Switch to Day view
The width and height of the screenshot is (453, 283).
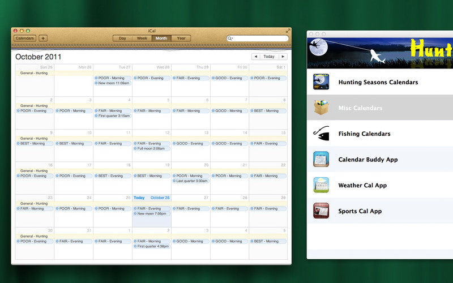click(x=122, y=38)
